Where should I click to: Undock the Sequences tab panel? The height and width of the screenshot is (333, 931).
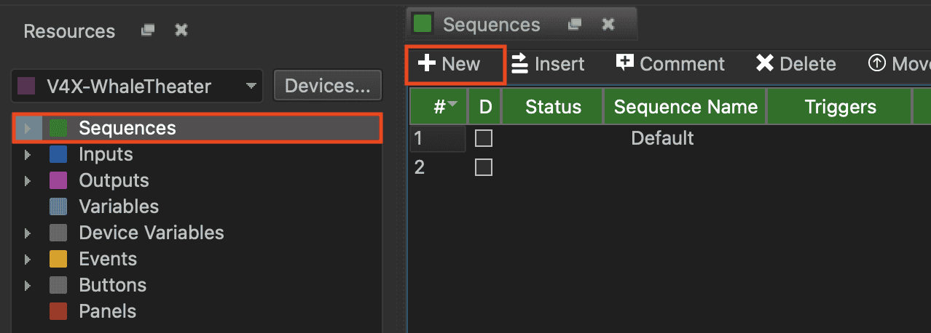(x=575, y=24)
